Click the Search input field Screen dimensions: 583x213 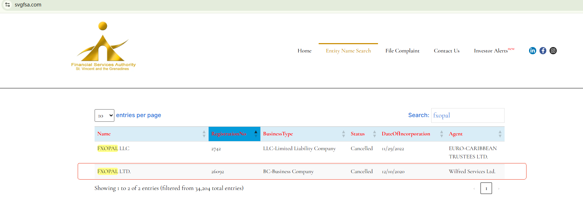point(468,116)
